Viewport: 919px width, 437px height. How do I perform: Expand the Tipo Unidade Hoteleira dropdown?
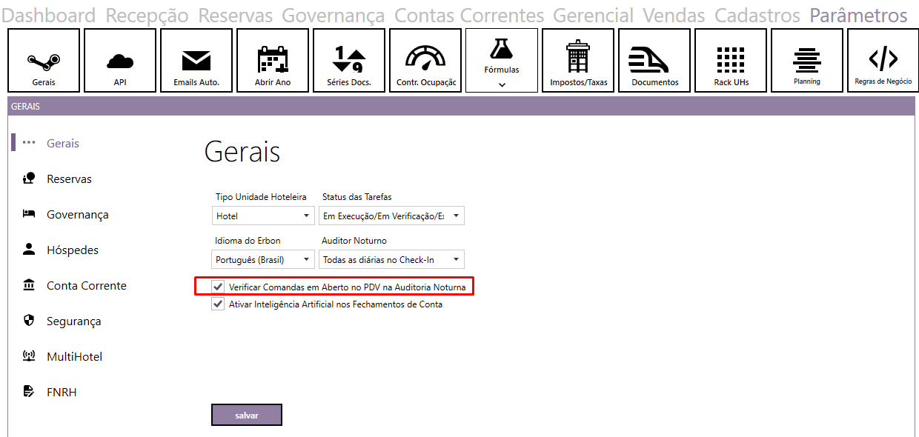262,216
